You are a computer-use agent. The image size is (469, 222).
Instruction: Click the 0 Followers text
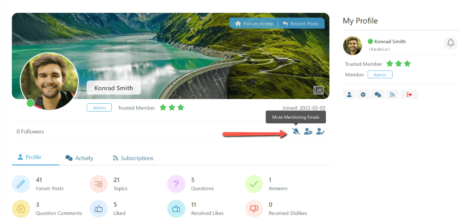coord(30,132)
